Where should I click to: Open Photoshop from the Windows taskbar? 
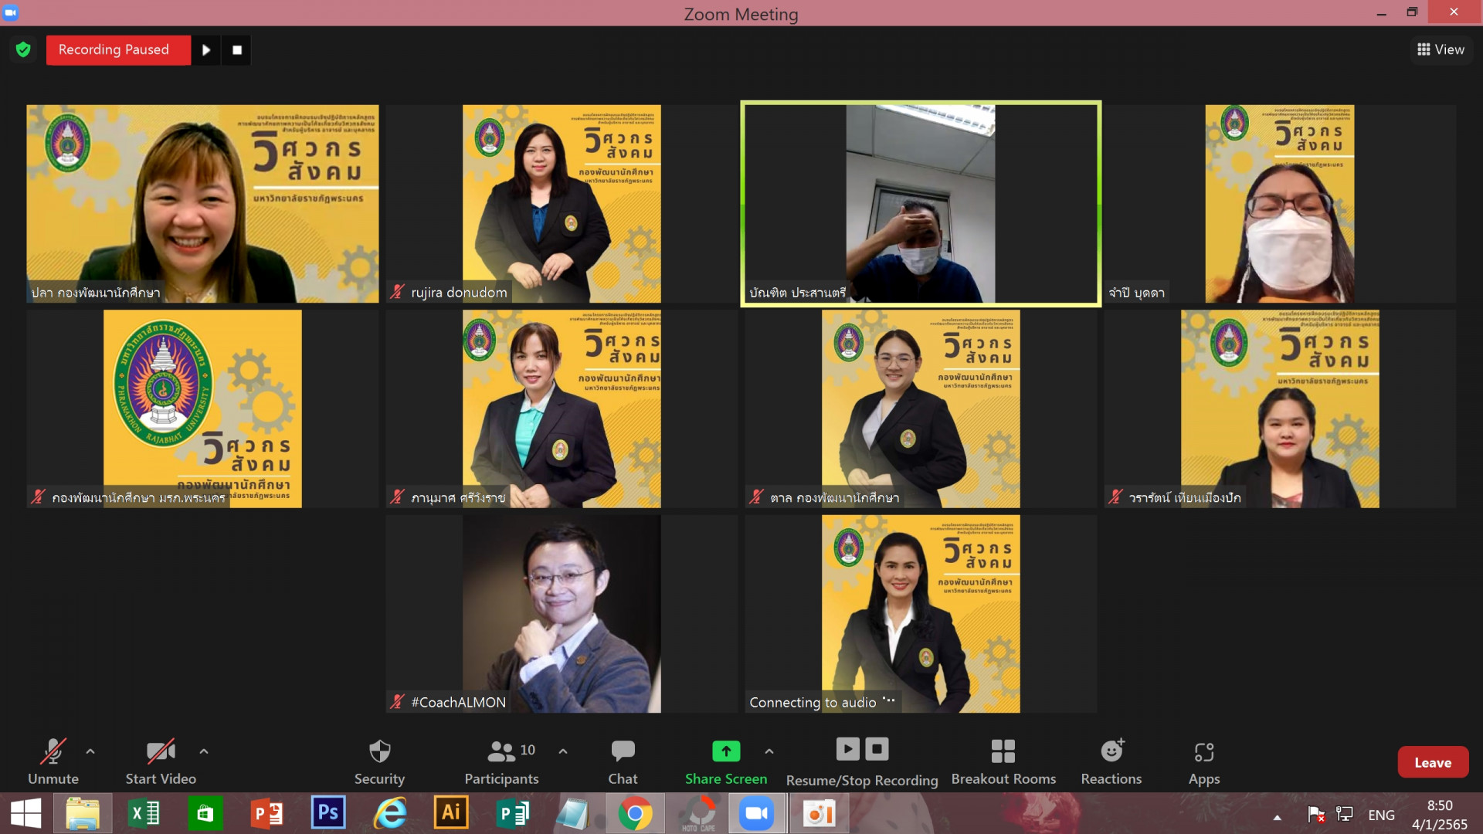click(x=327, y=813)
